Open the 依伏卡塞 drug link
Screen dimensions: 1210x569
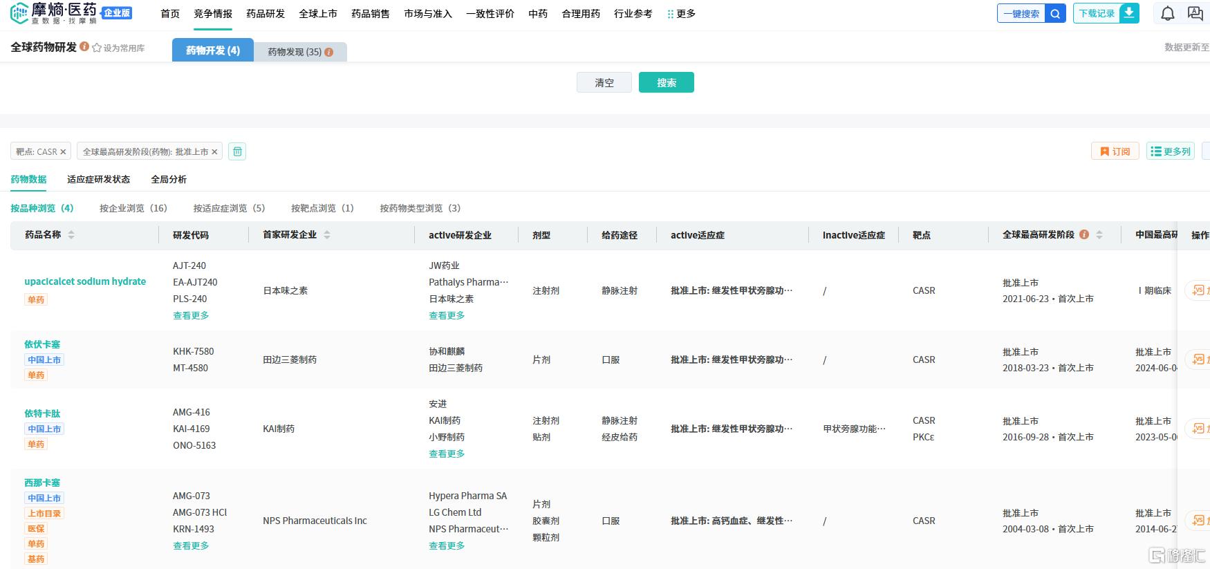pos(42,344)
